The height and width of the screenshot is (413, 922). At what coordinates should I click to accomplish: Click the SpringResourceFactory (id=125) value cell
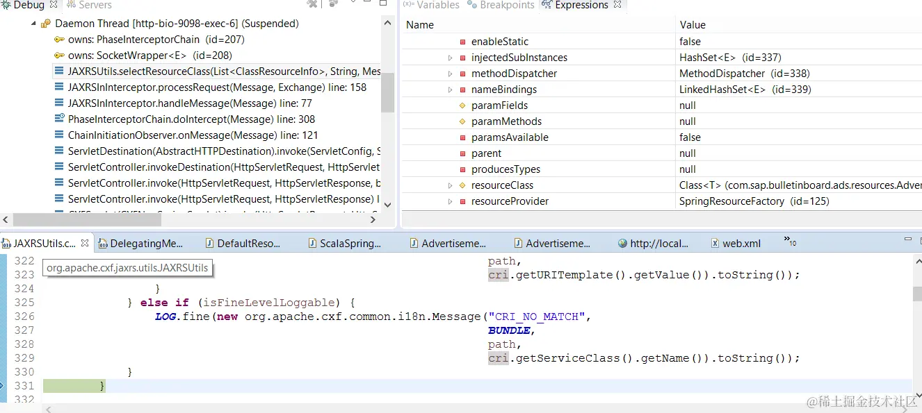[x=754, y=201]
